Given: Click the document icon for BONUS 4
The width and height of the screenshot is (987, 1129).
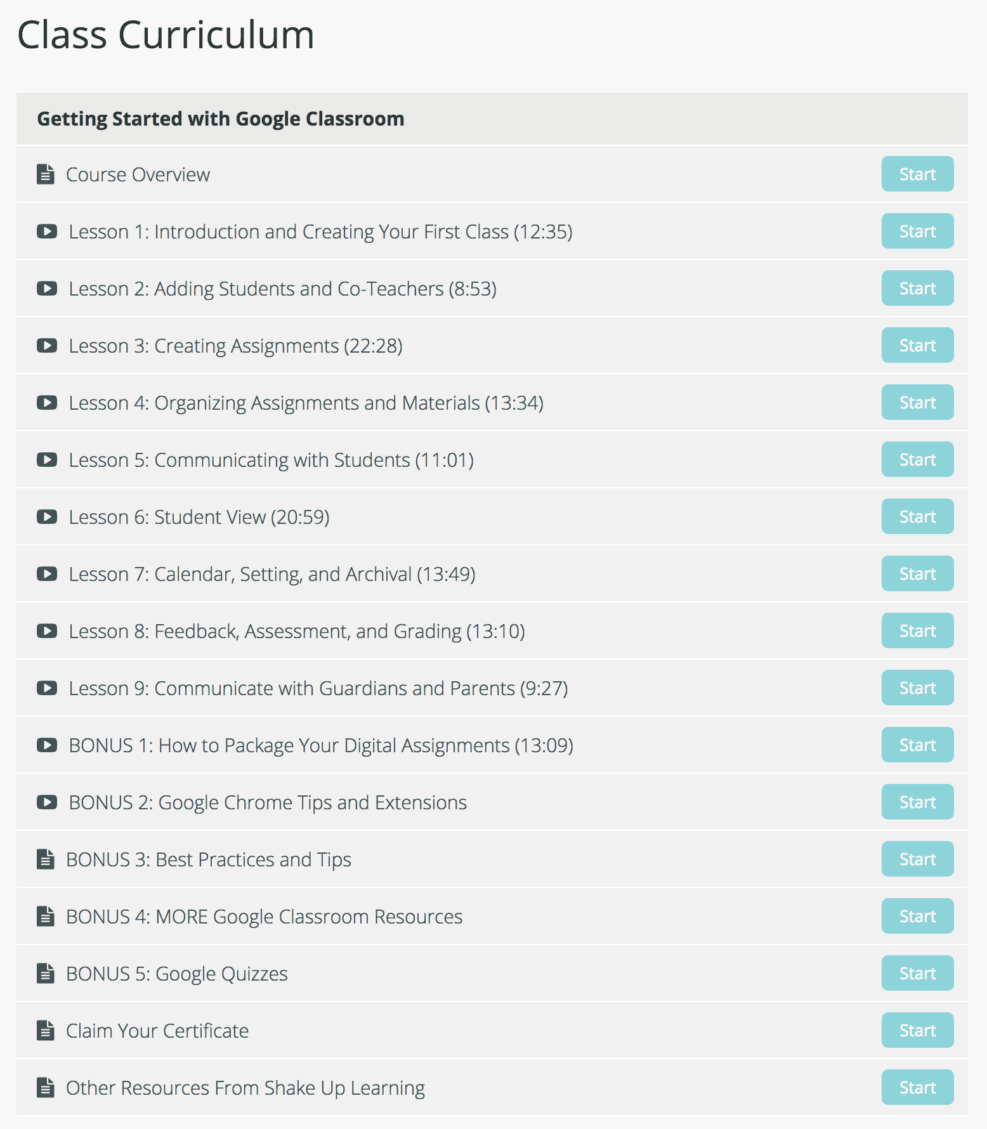Looking at the screenshot, I should coord(46,916).
